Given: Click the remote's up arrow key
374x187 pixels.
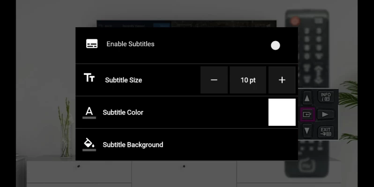Looking at the screenshot, I should (307, 98).
